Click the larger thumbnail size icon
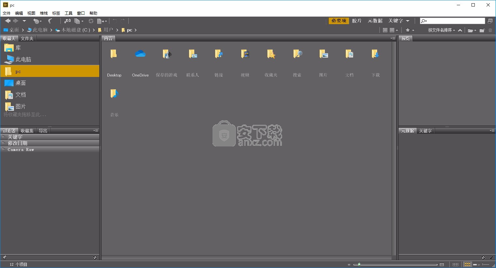The width and height of the screenshot is (496, 268). tap(442, 264)
